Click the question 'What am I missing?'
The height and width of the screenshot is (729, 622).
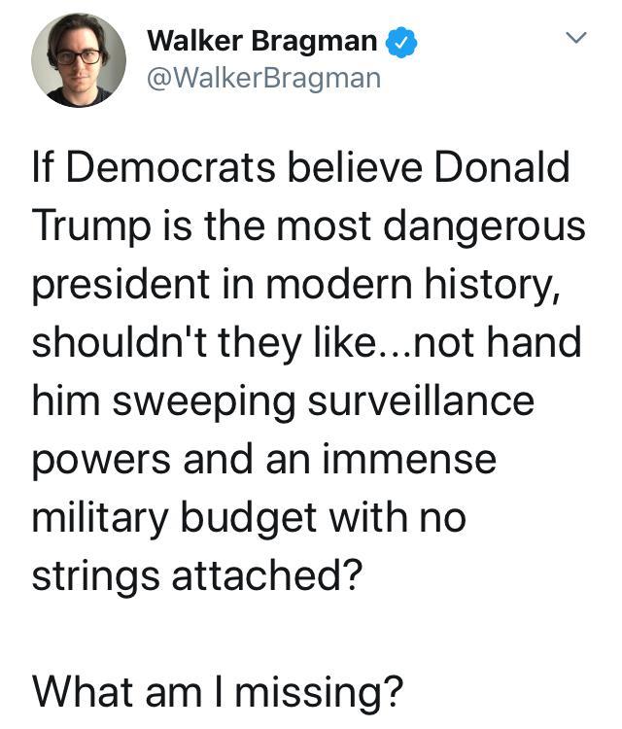217,689
